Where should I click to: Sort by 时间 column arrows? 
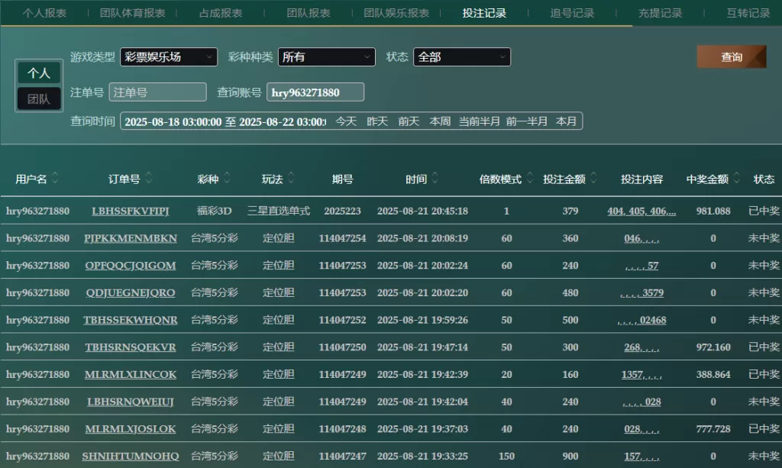coord(435,177)
